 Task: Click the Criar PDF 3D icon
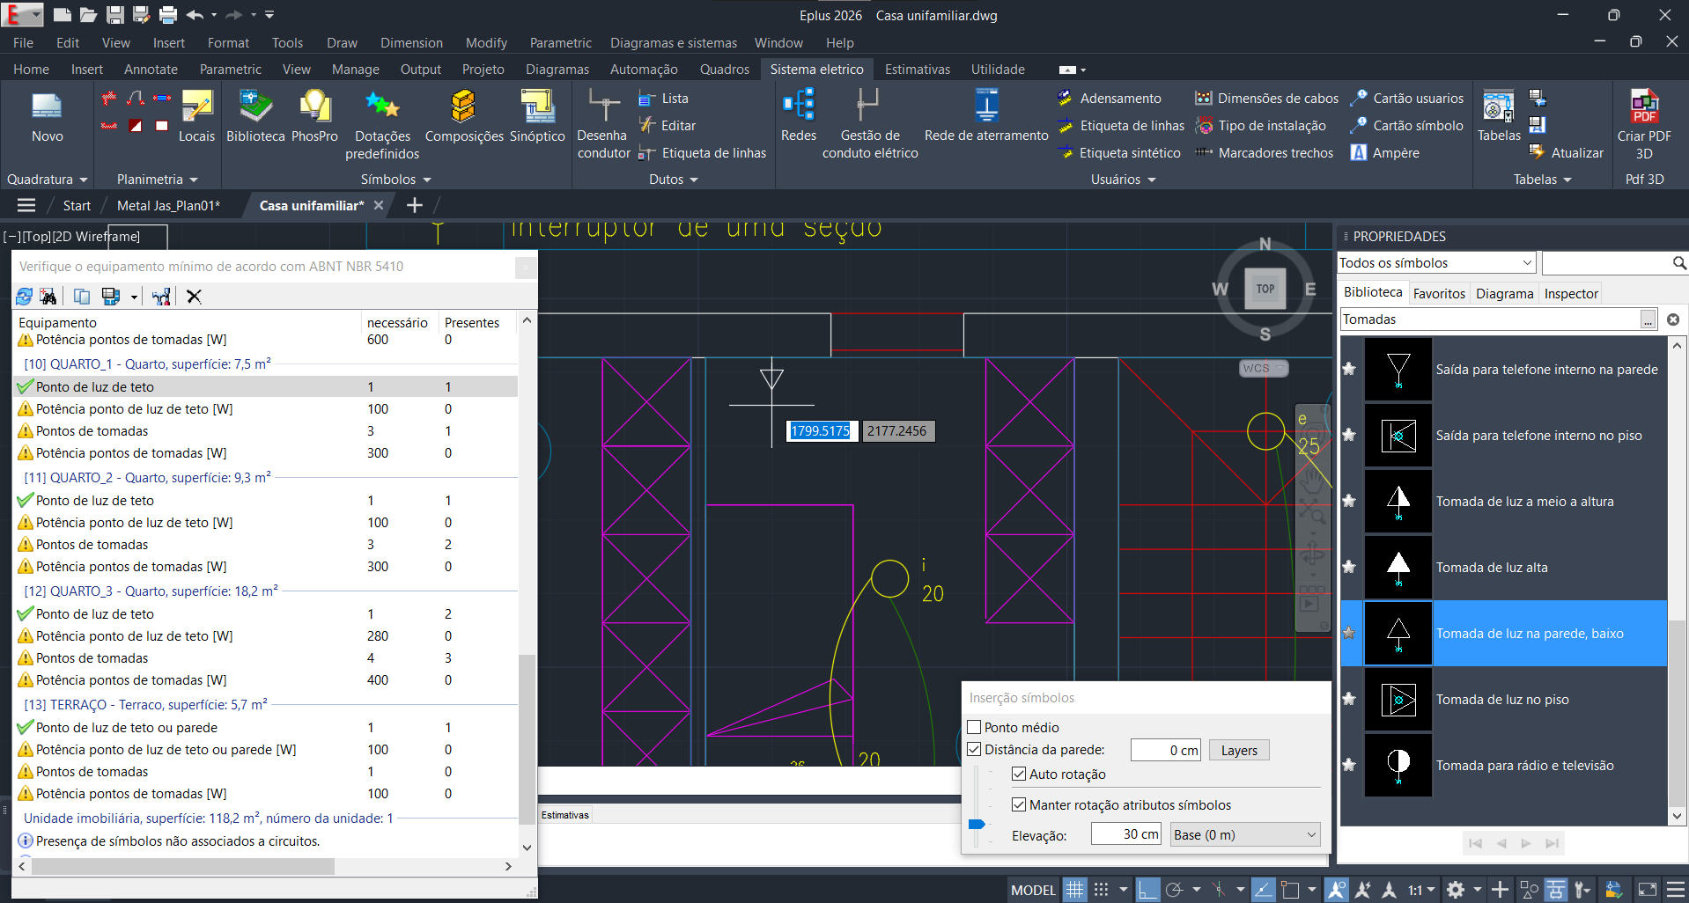[1643, 107]
